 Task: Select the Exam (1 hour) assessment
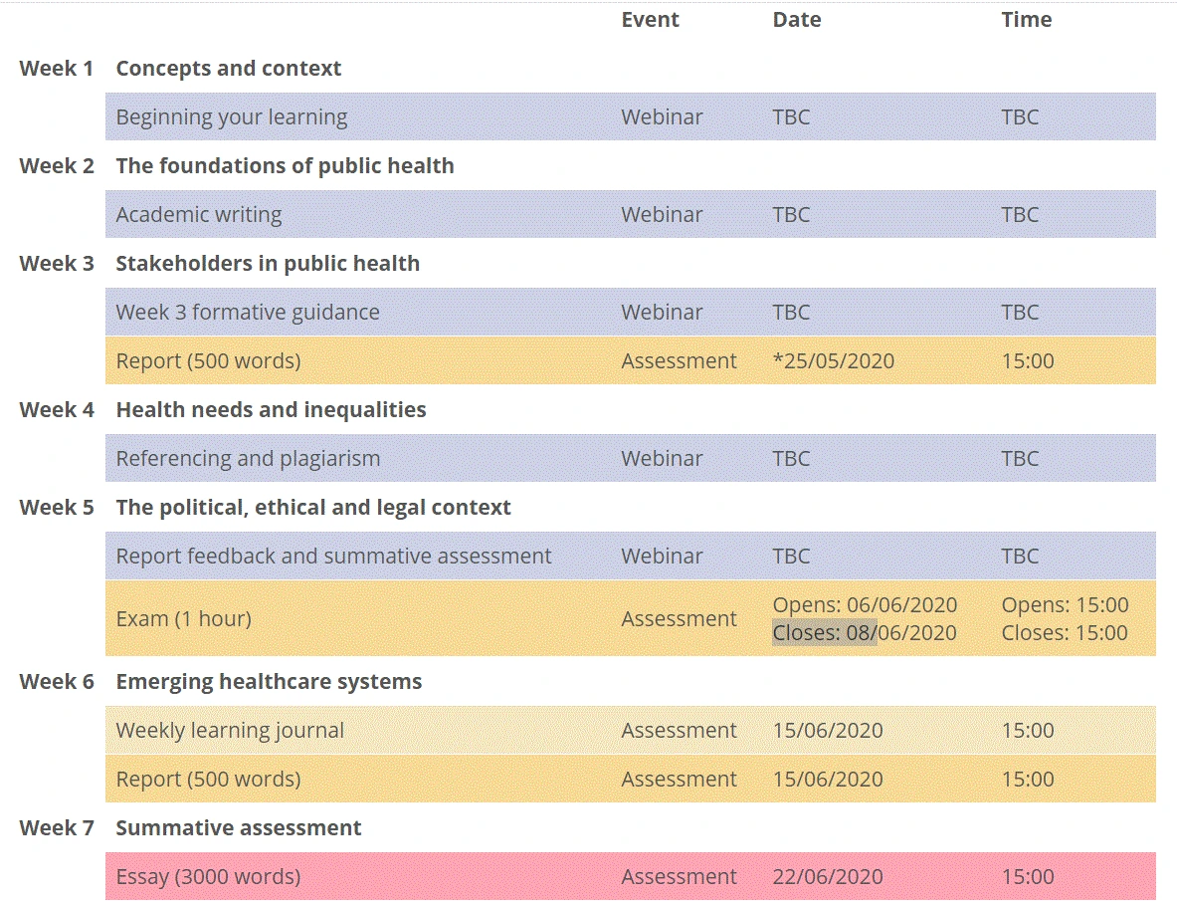tap(183, 618)
